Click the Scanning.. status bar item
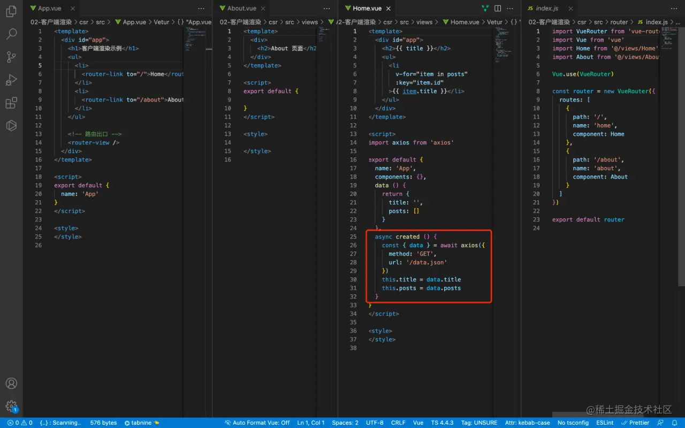 pyautogui.click(x=60, y=423)
